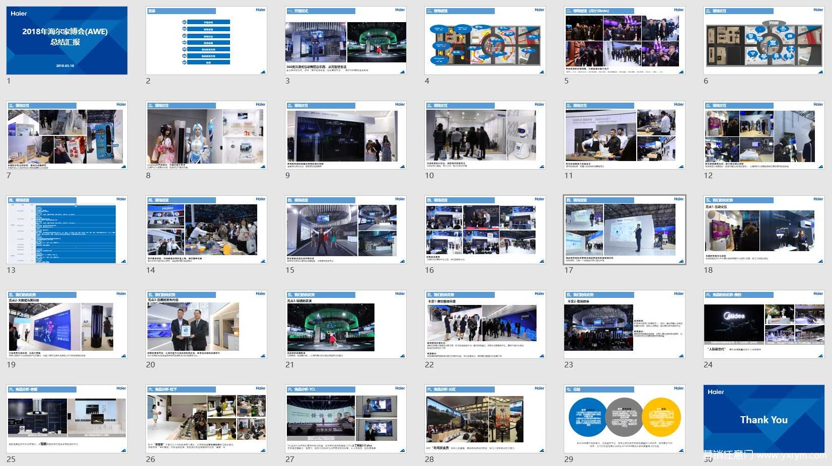Select slide 5 thumbnail
This screenshot has height=466, width=832.
pyautogui.click(x=625, y=41)
